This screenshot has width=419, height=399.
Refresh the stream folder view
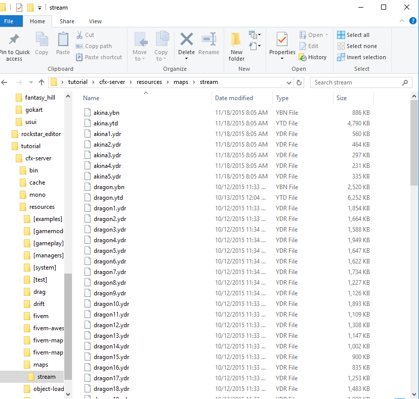[x=299, y=82]
